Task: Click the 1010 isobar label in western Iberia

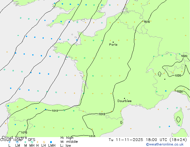Action: tap(24, 132)
